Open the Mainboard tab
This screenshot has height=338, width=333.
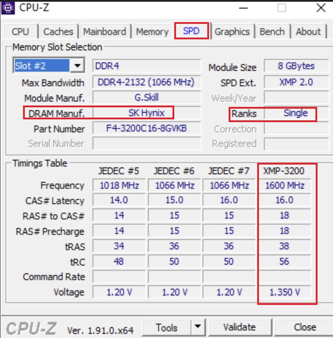[105, 32]
